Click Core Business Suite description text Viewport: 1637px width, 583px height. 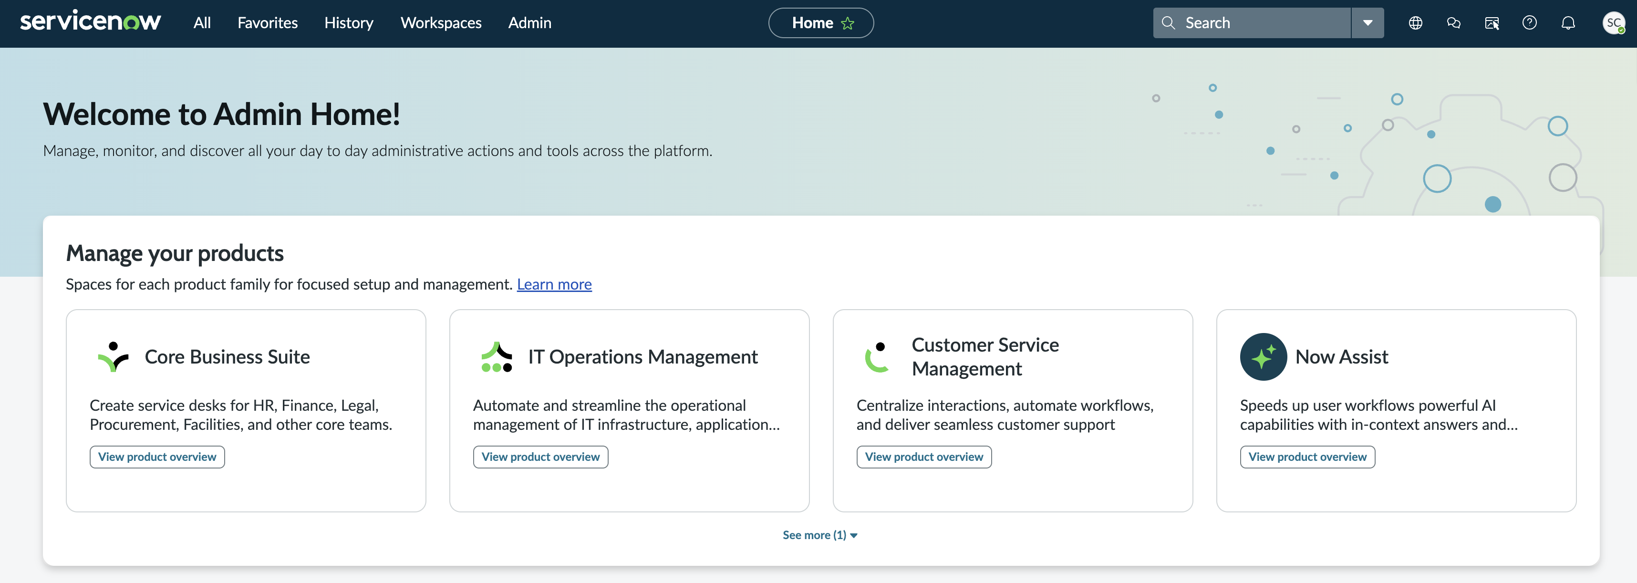pos(241,415)
